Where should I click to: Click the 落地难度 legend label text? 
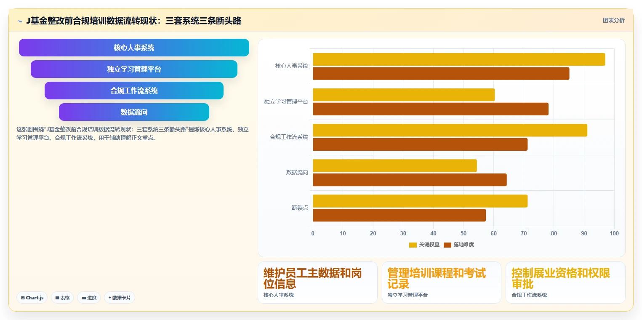(x=464, y=245)
